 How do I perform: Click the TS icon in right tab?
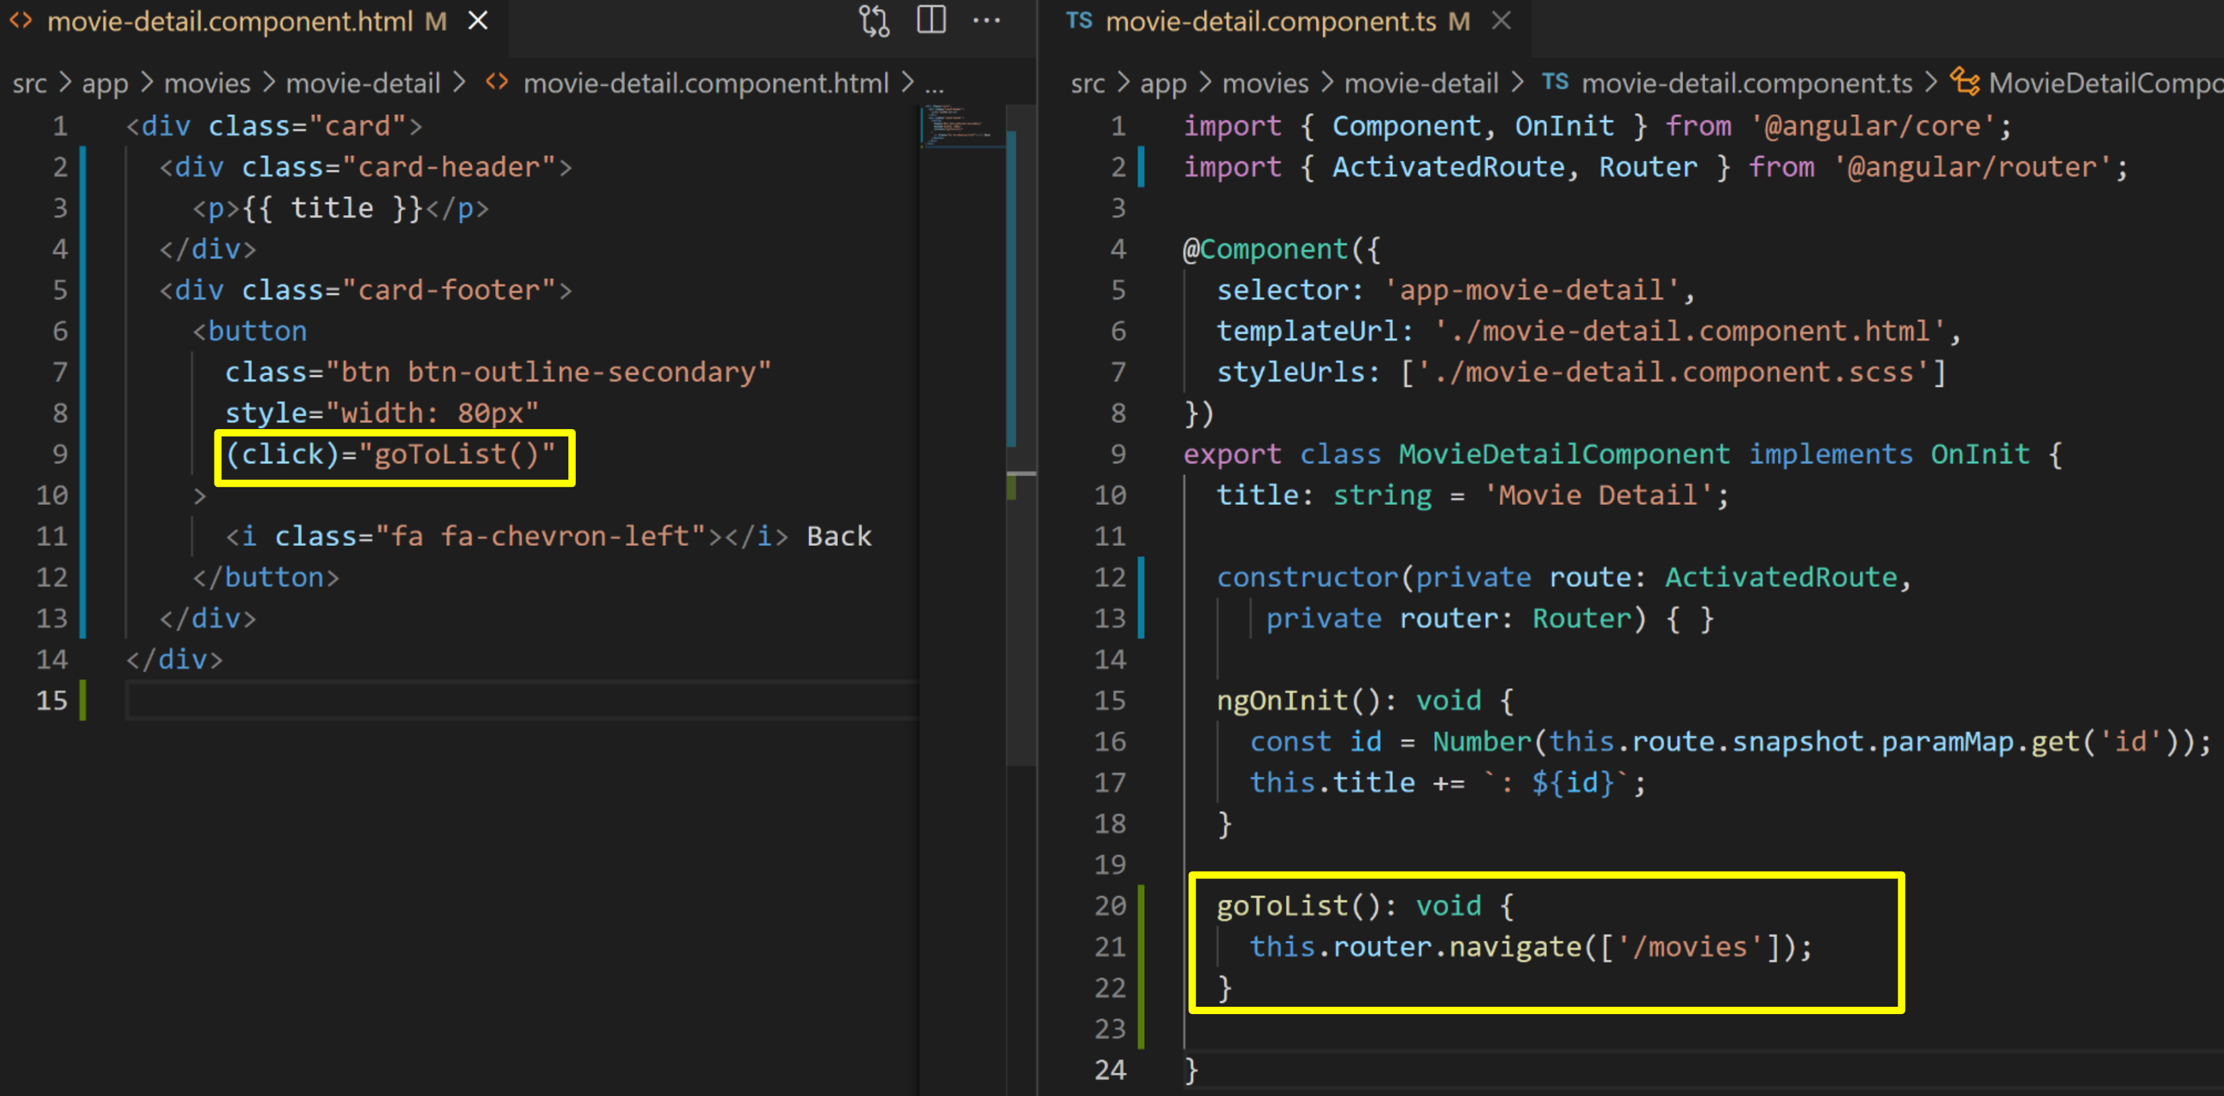[1078, 21]
